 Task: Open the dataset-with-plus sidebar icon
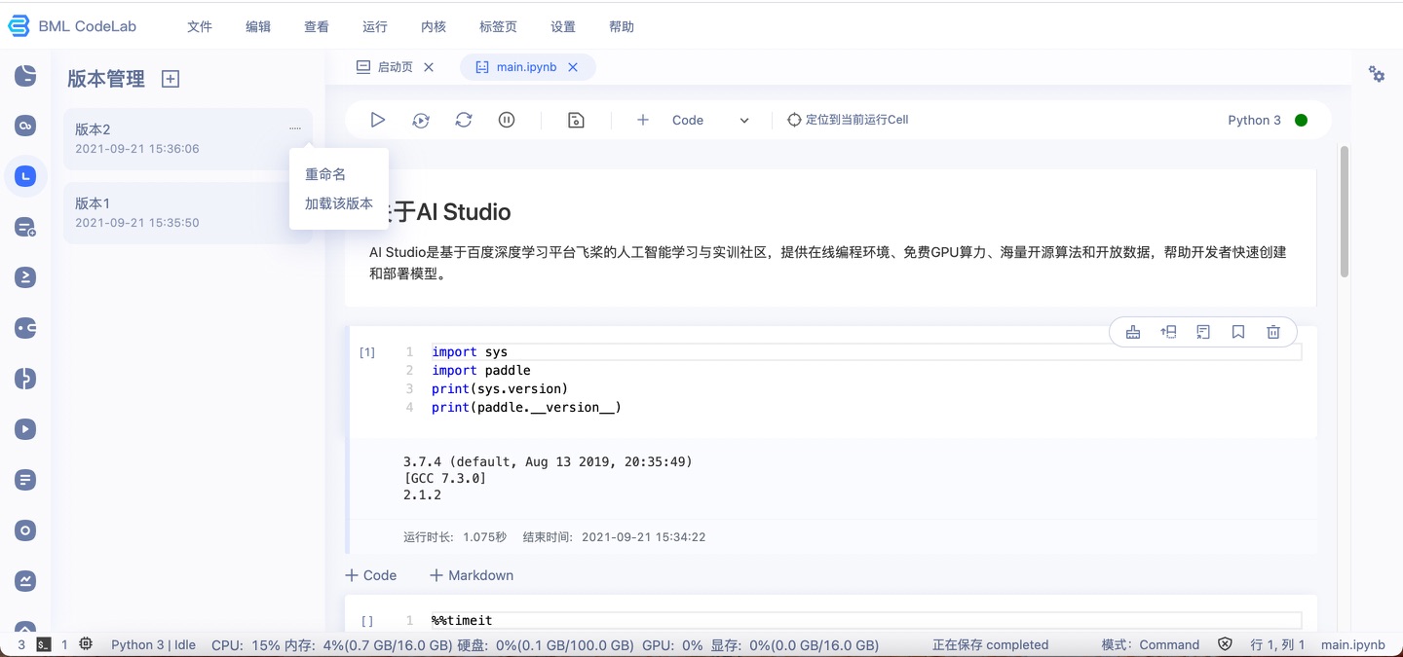tap(25, 228)
